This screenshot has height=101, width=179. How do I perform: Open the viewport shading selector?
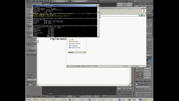click(62, 97)
